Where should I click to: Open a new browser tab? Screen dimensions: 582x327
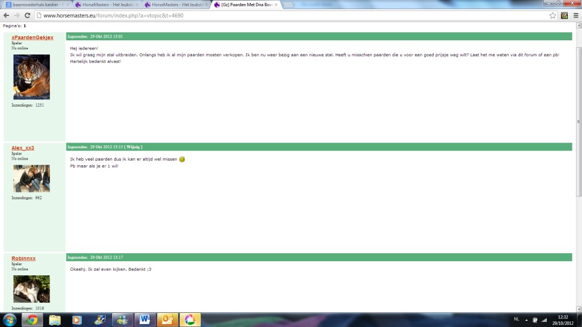click(288, 5)
